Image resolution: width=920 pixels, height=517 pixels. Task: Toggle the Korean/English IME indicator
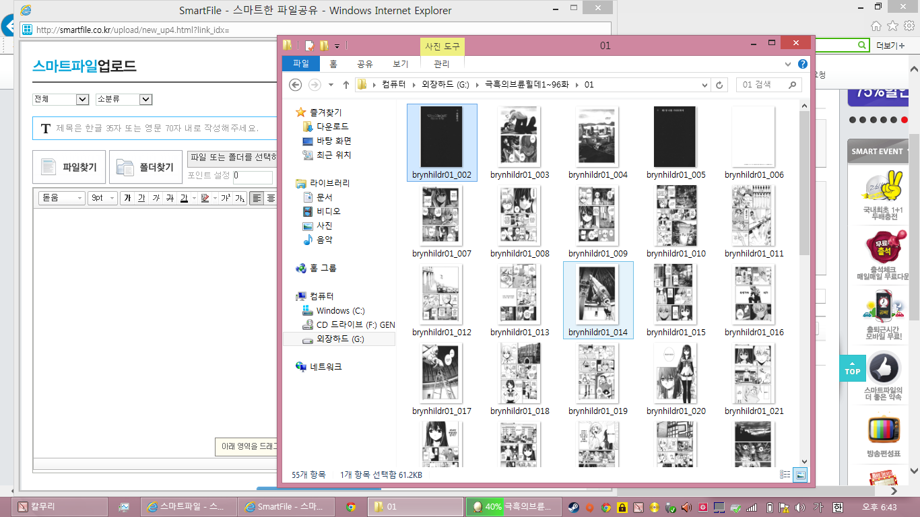coord(837,507)
